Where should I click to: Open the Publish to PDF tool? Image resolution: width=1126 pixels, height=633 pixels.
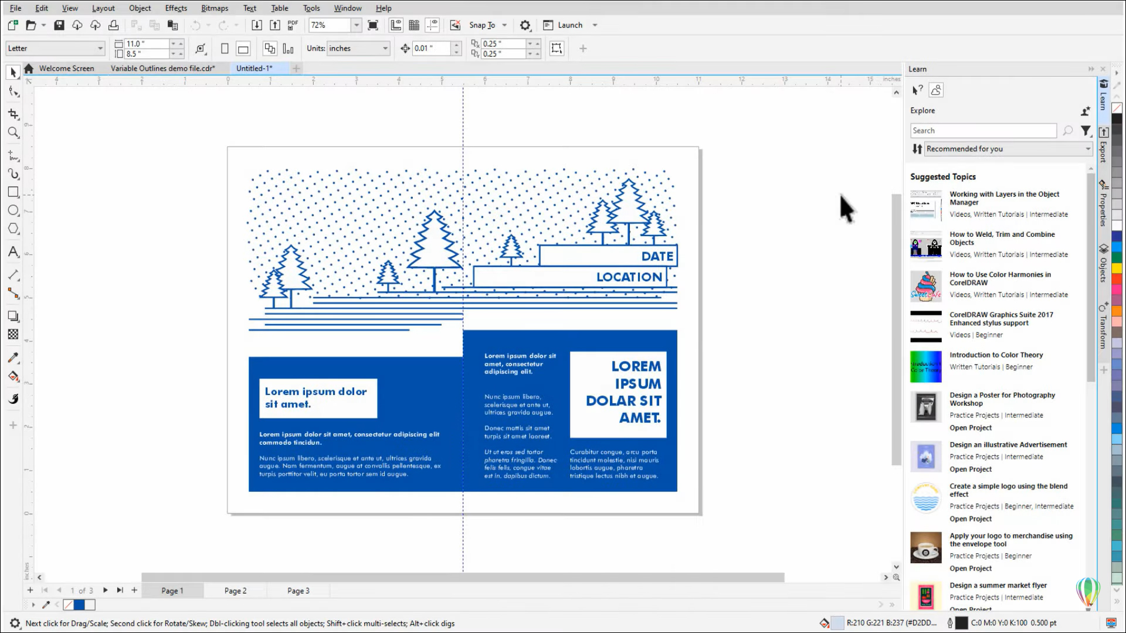(x=292, y=25)
